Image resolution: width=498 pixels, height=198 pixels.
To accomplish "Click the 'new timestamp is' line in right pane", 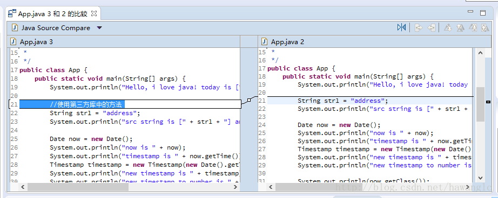I will coord(385,158).
